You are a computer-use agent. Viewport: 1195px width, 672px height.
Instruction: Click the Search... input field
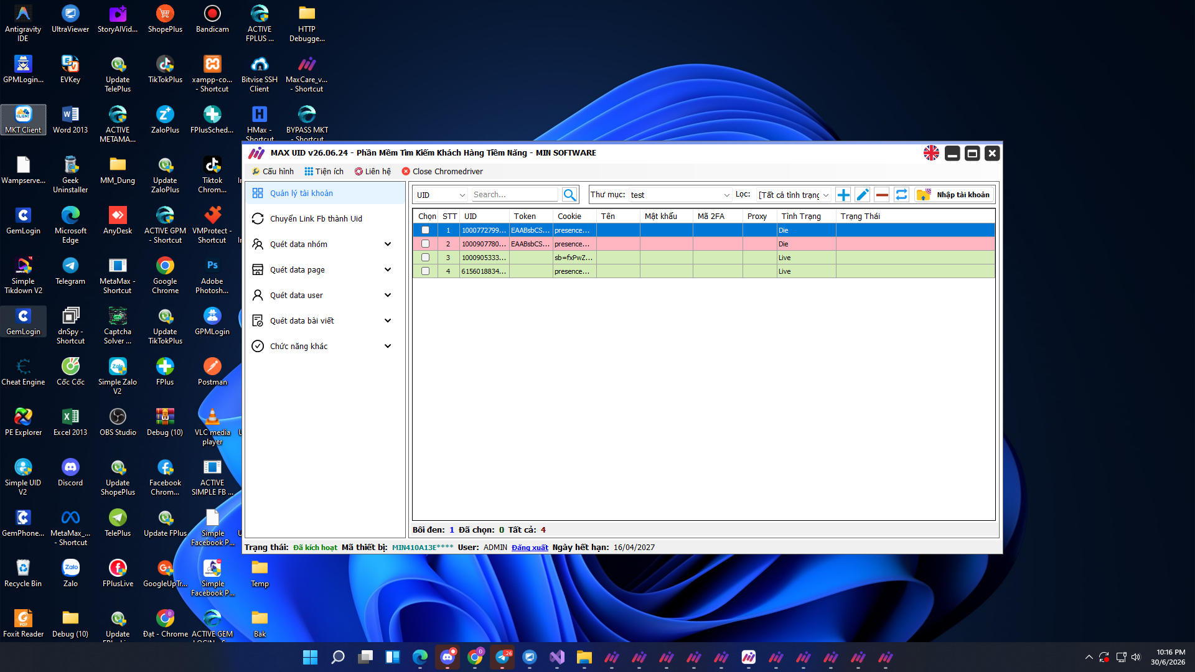(x=515, y=195)
